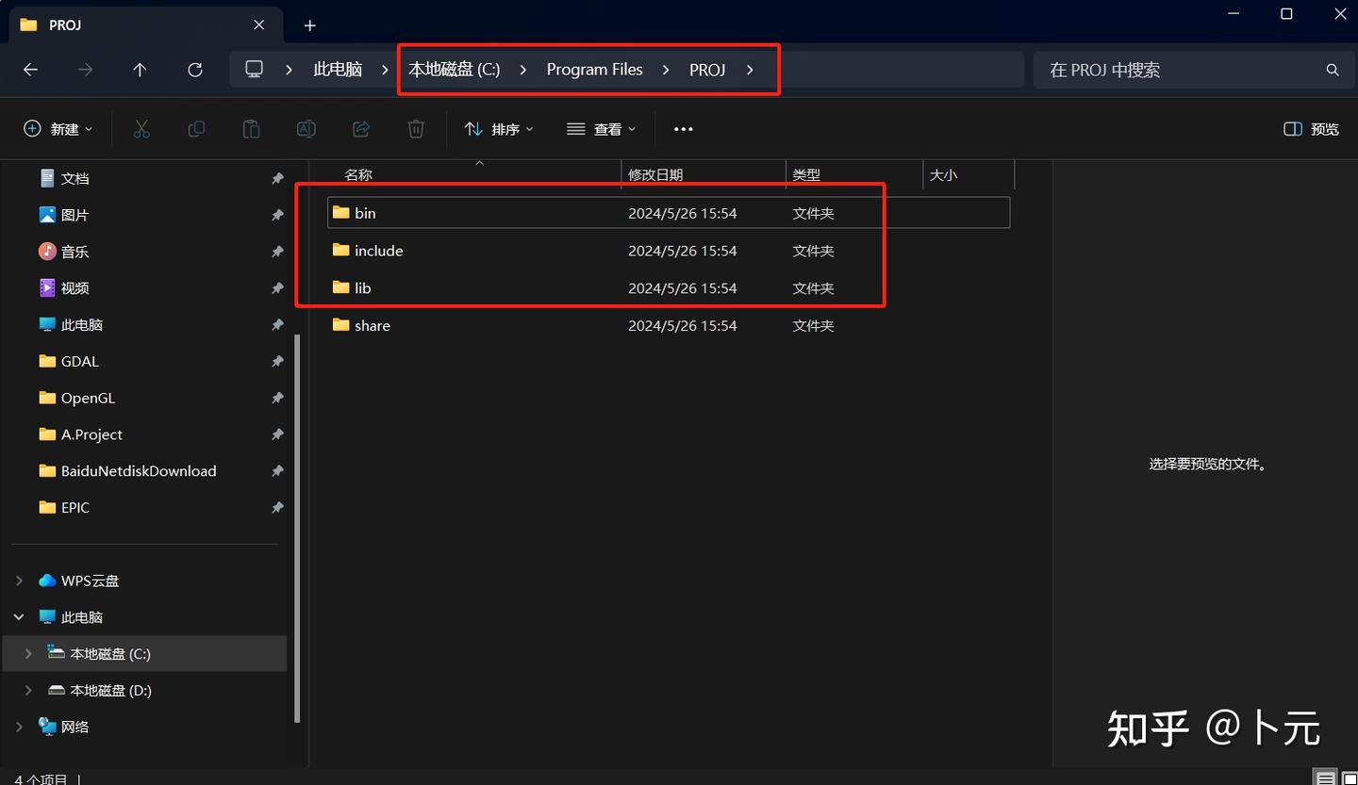Toggle the 预览 preview pane
Screen dimensions: 1358x785
coord(1312,129)
